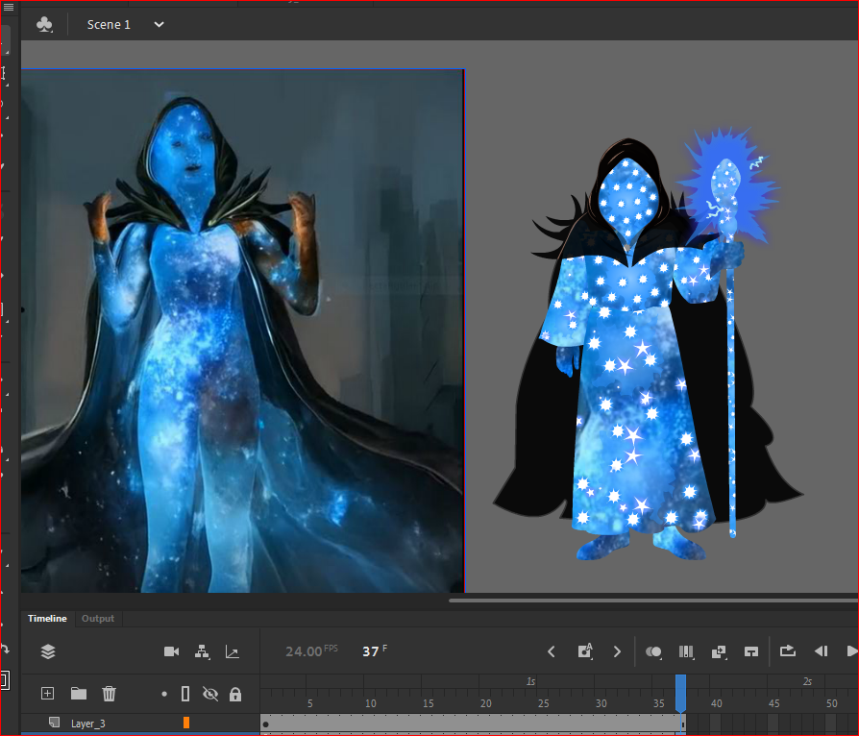This screenshot has height=736, width=859.
Task: Click the Create Tween icon
Action: point(719,651)
